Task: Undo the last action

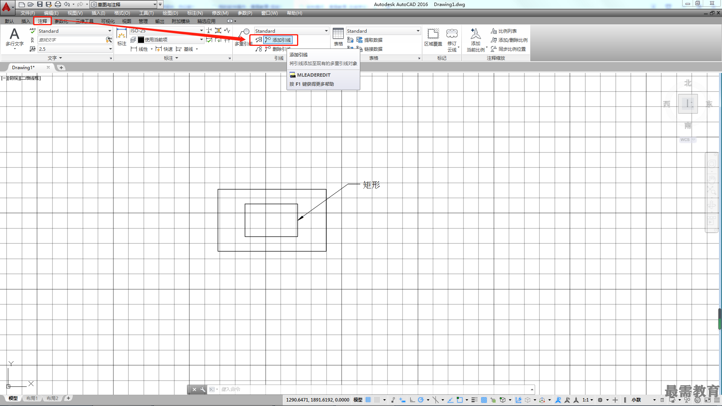Action: (67, 5)
